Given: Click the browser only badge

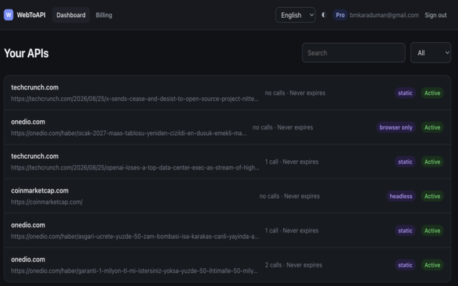Looking at the screenshot, I should (396, 127).
